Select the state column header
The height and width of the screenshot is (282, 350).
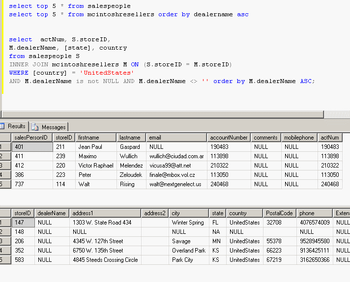tap(218, 213)
